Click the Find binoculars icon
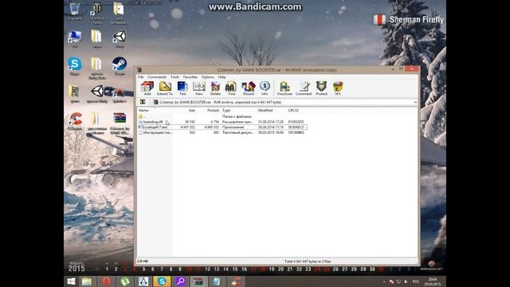The height and width of the screenshot is (287, 510). tap(231, 88)
